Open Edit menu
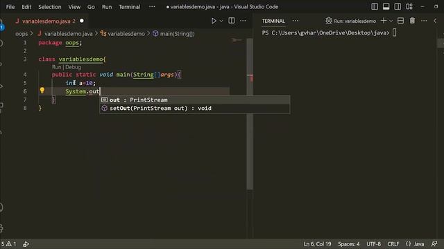 (26, 7)
